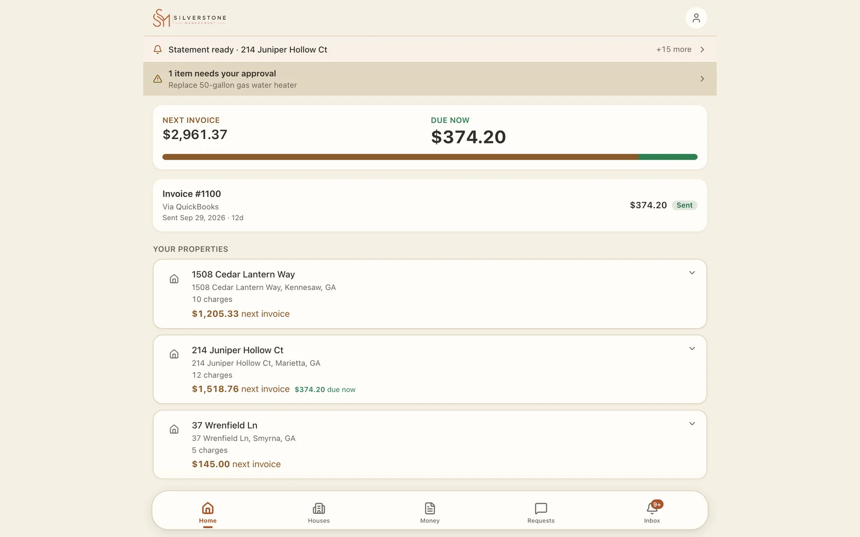The image size is (860, 537).
Task: Click the 37 Wrenfield Ln, Smyrna, GA address
Action: point(243,438)
